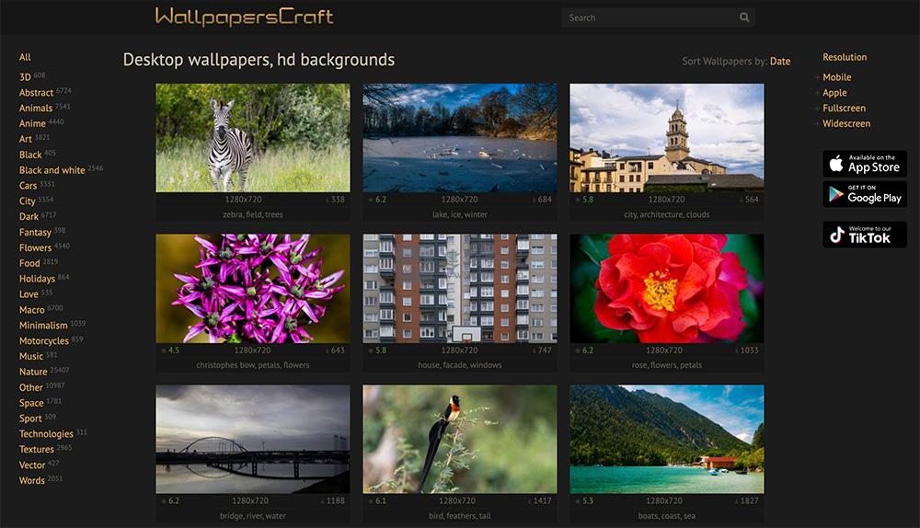Screen dimensions: 920x528
Task: Click the 'lake, ice, winter' caption
Action: [x=460, y=214]
